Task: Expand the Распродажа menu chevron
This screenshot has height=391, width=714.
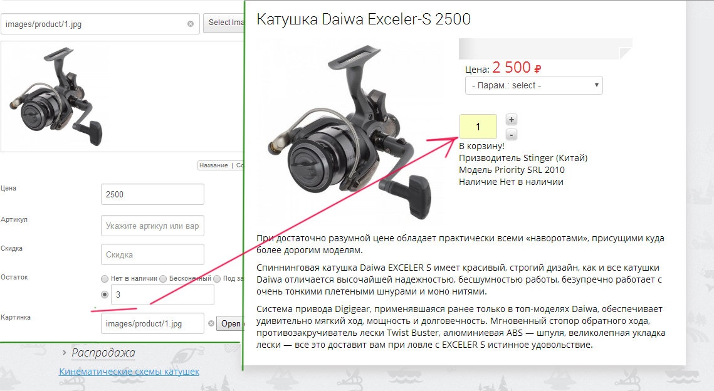Action: click(64, 353)
